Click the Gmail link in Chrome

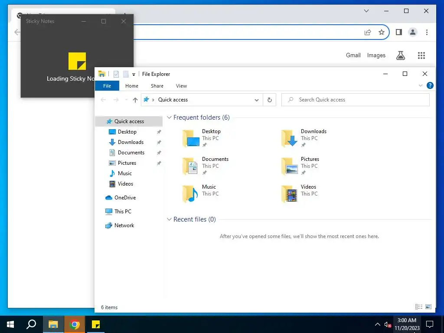point(353,55)
